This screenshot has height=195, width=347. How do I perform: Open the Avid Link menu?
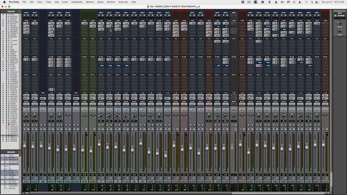tap(123, 2)
